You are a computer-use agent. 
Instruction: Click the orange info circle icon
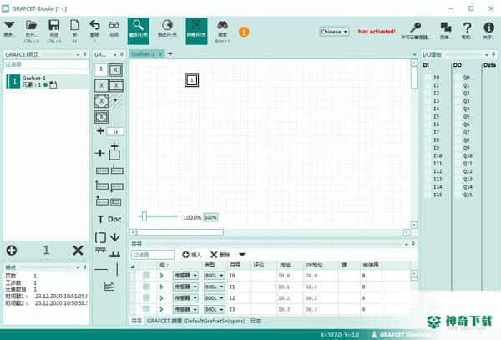244,32
